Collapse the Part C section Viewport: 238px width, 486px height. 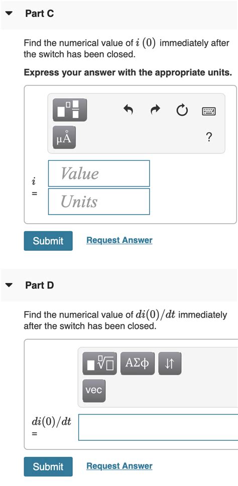click(9, 14)
